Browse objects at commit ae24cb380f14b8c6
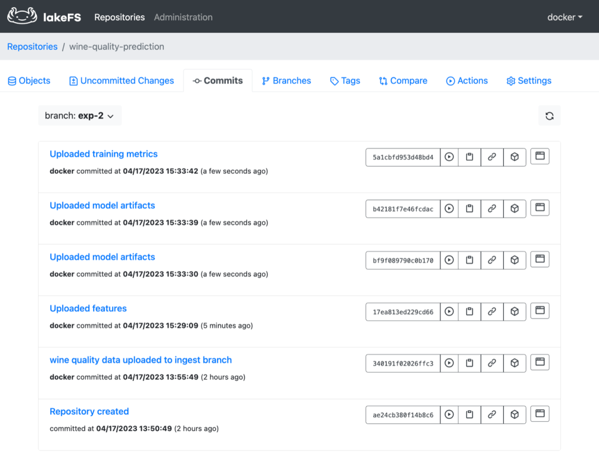The image size is (599, 472). click(540, 414)
